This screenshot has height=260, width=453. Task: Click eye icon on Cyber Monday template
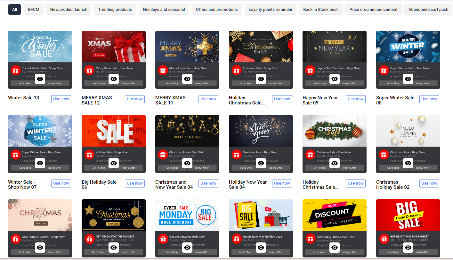(x=187, y=248)
